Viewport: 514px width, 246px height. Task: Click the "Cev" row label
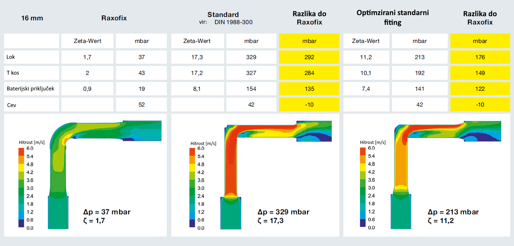tap(11, 105)
